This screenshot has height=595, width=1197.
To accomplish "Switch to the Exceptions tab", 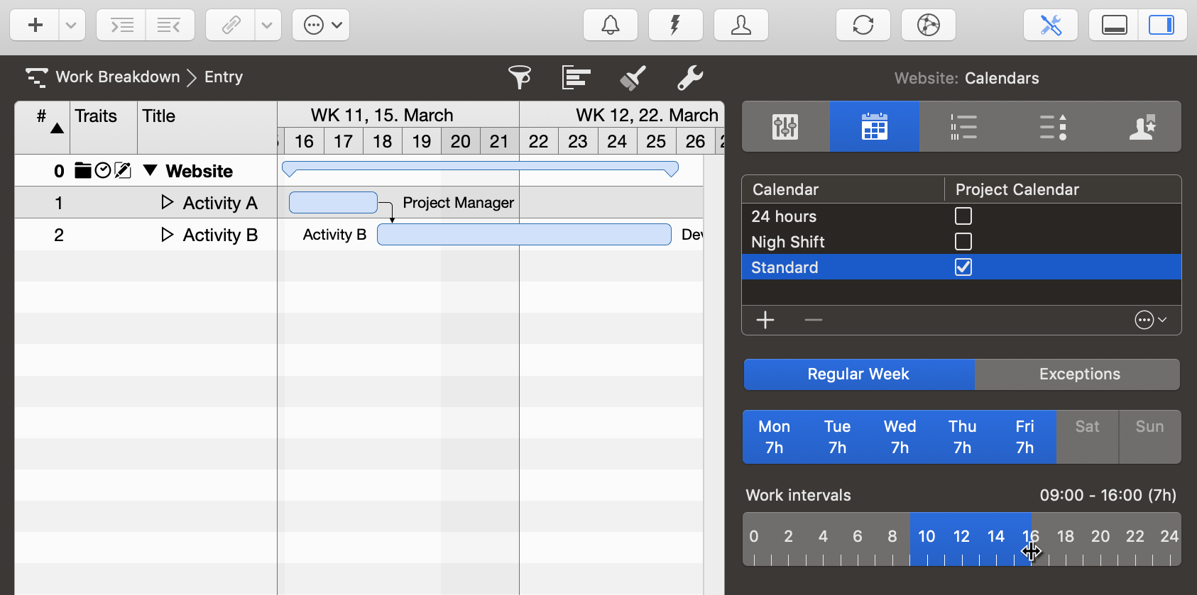I will (x=1078, y=374).
